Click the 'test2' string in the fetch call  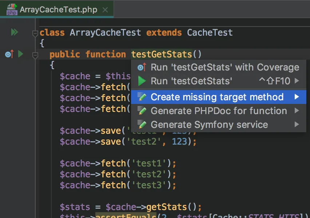tap(149, 174)
